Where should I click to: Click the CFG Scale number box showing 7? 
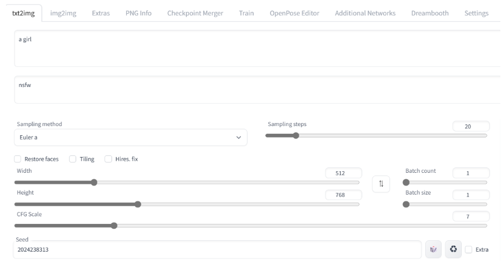[471, 217]
